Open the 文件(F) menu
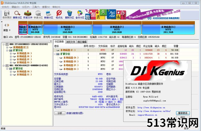 point(5,7)
